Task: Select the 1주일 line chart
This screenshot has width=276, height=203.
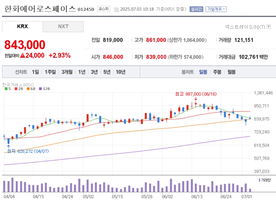Action: (50, 72)
